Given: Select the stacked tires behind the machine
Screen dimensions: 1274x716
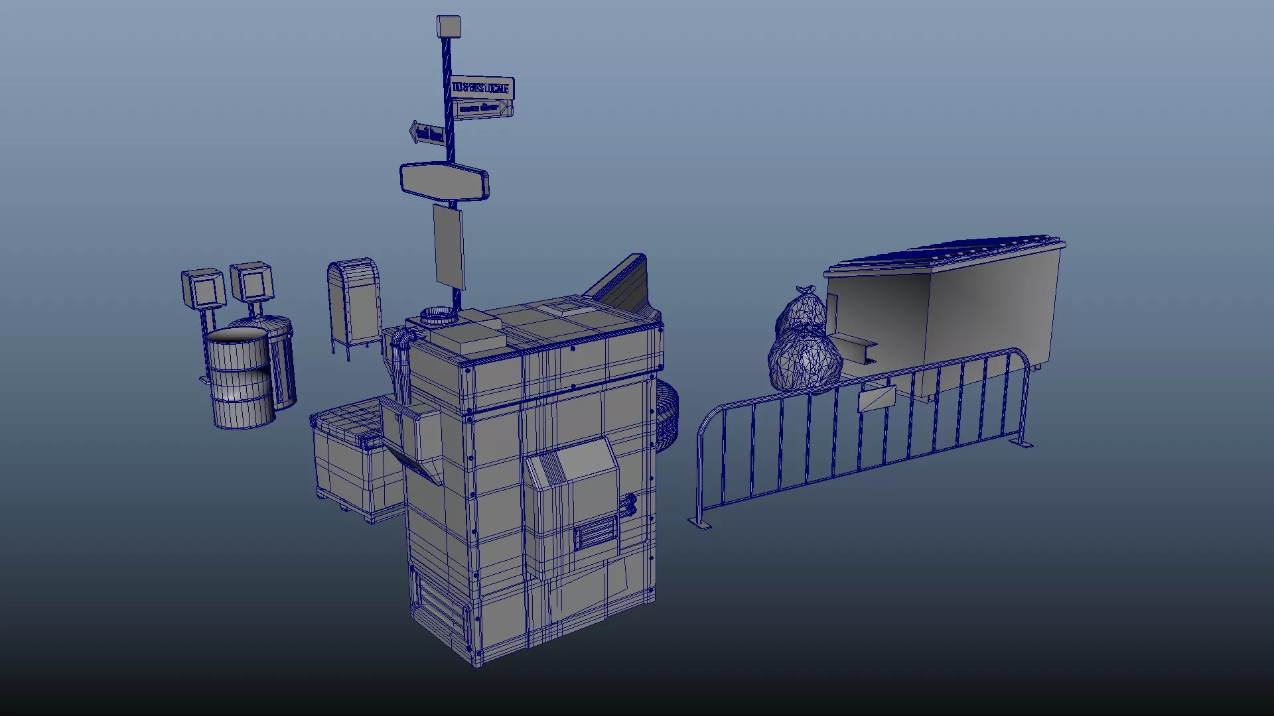Looking at the screenshot, I should point(668,414).
